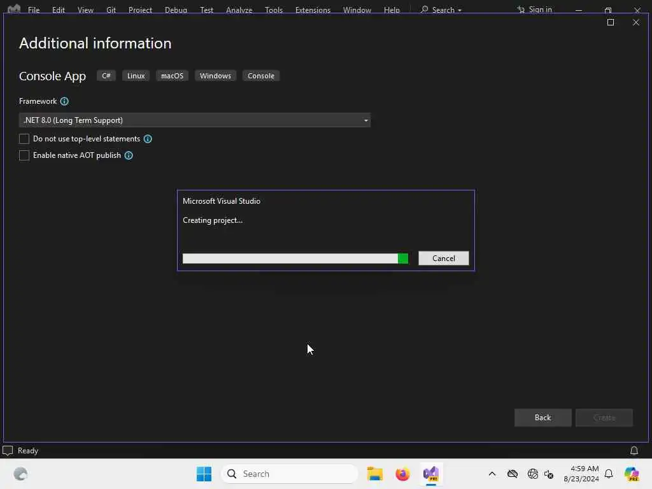Click the Visual Studio logo icon

pos(14,9)
